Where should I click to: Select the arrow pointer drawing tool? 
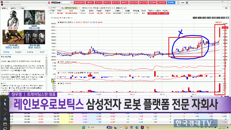(x=5, y=104)
